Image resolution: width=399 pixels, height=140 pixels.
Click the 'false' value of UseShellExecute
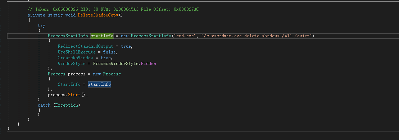click(x=109, y=52)
